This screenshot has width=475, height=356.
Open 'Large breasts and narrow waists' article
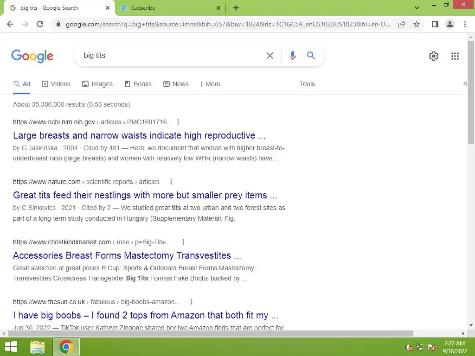pos(139,135)
